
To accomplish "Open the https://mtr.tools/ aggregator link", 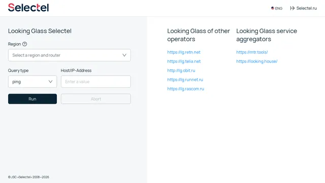I will click(x=252, y=52).
